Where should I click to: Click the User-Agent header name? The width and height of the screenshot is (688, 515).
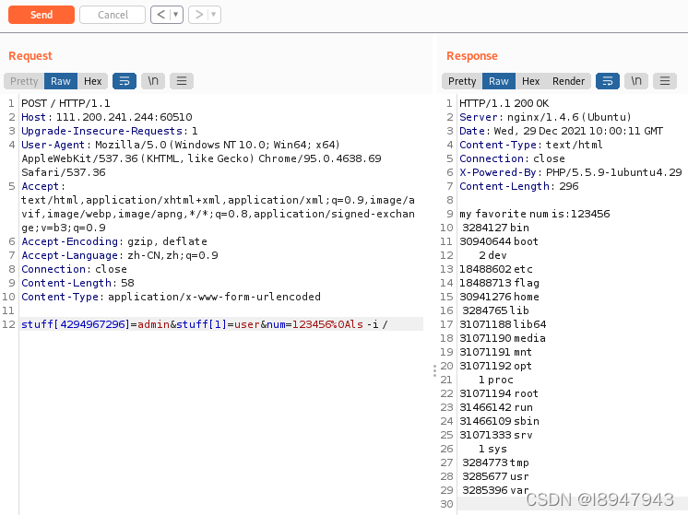tap(53, 145)
